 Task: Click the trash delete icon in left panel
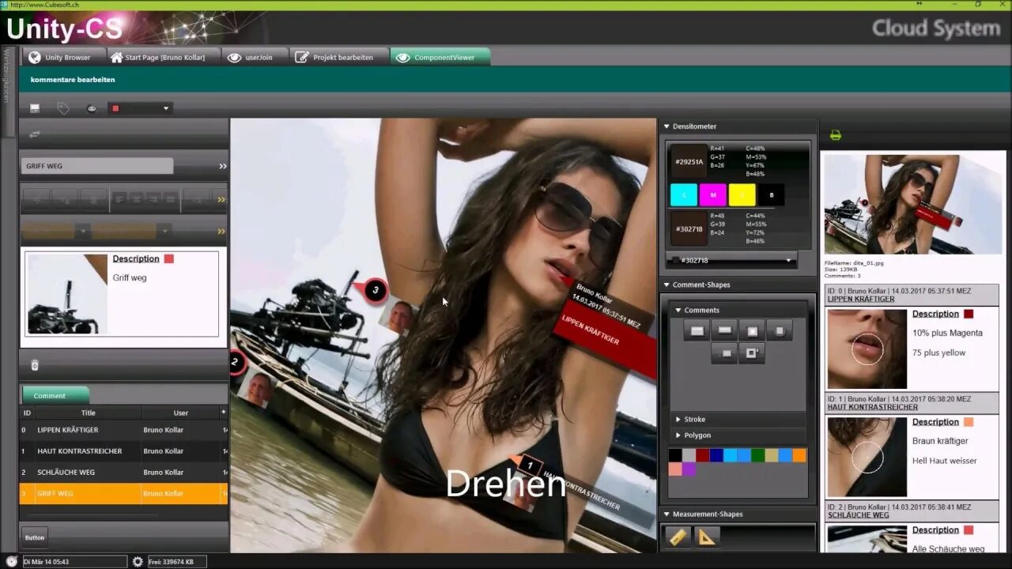point(34,365)
